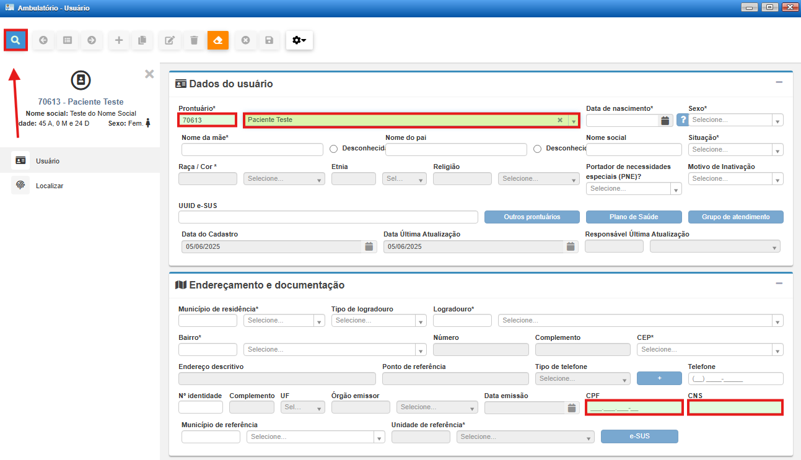The image size is (801, 460).
Task: Open calendar for Data de nascimento
Action: coord(665,120)
